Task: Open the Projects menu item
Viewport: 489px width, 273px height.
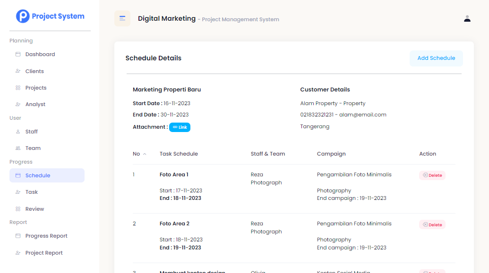Action: (47, 88)
